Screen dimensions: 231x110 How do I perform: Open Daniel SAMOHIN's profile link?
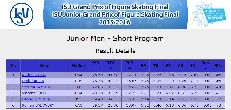(x=36, y=99)
